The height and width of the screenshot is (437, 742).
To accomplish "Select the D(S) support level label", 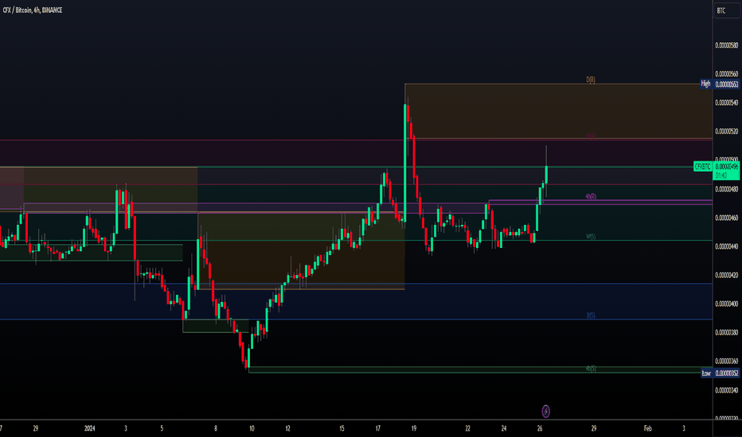I will coord(591,315).
